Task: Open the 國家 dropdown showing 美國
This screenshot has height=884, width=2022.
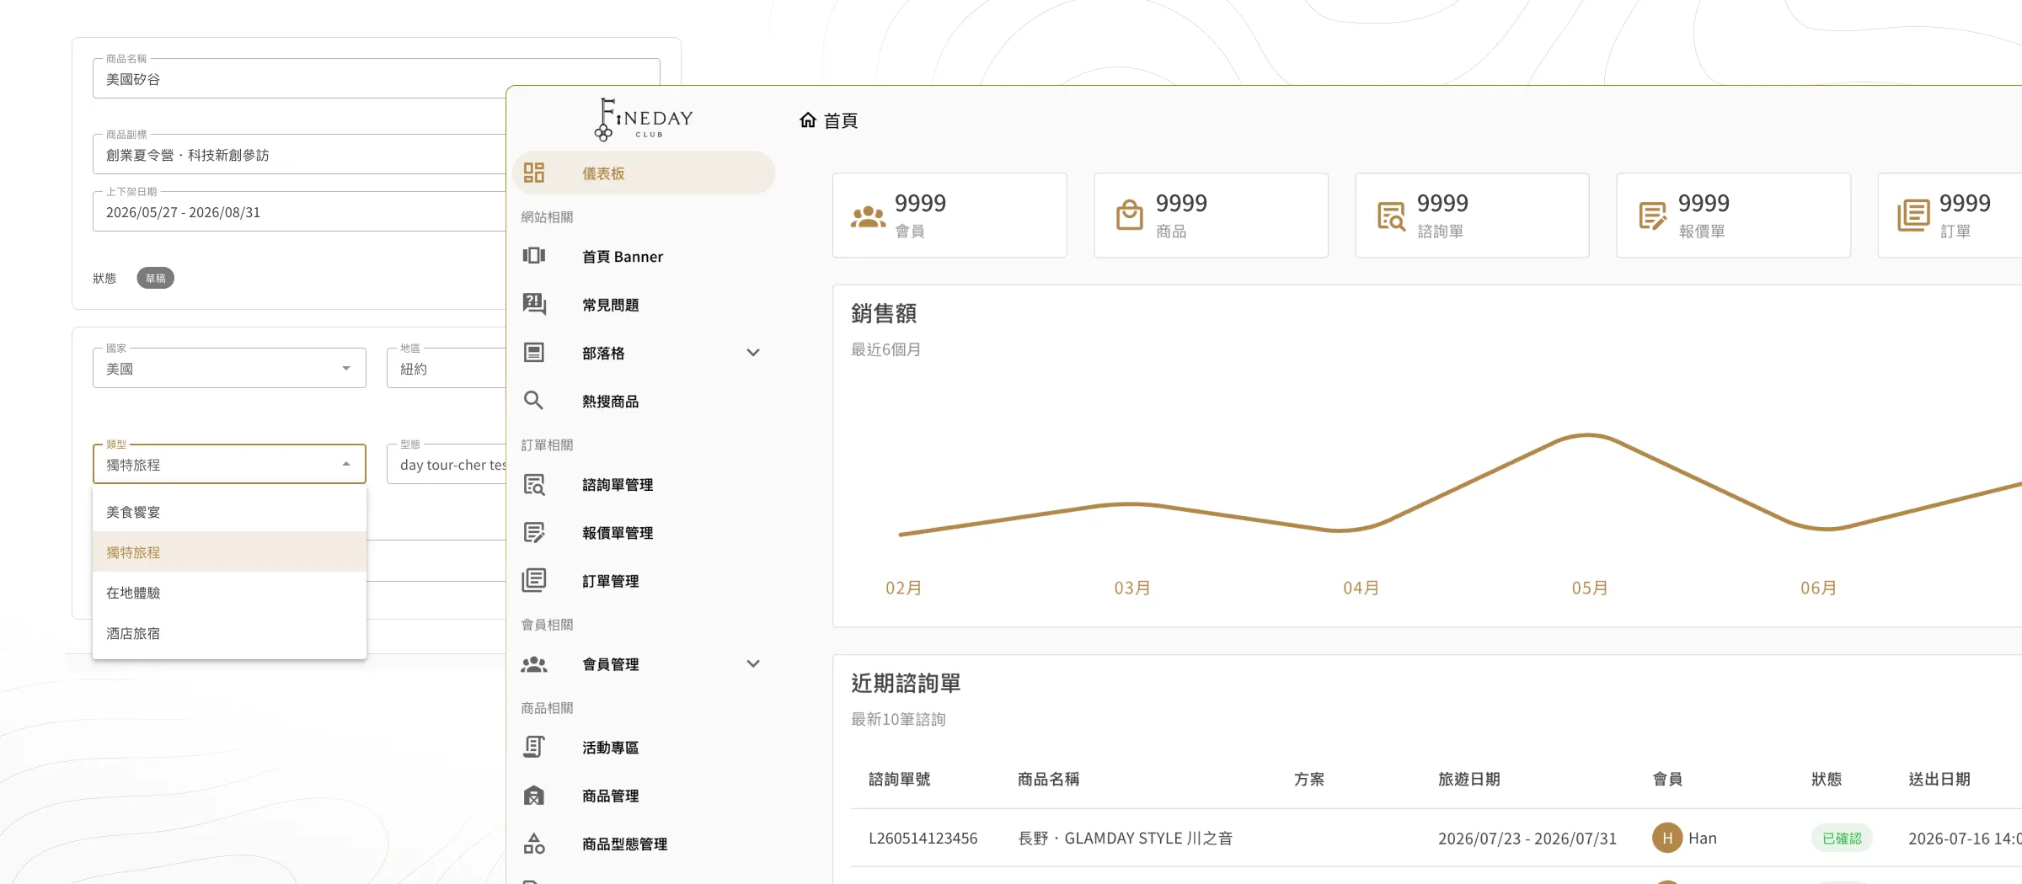Action: (229, 368)
